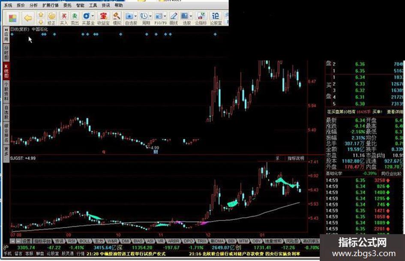Viewport: 405px width, 261px height.
Task: Click the 解盘 status bar button
Action: 40,254
